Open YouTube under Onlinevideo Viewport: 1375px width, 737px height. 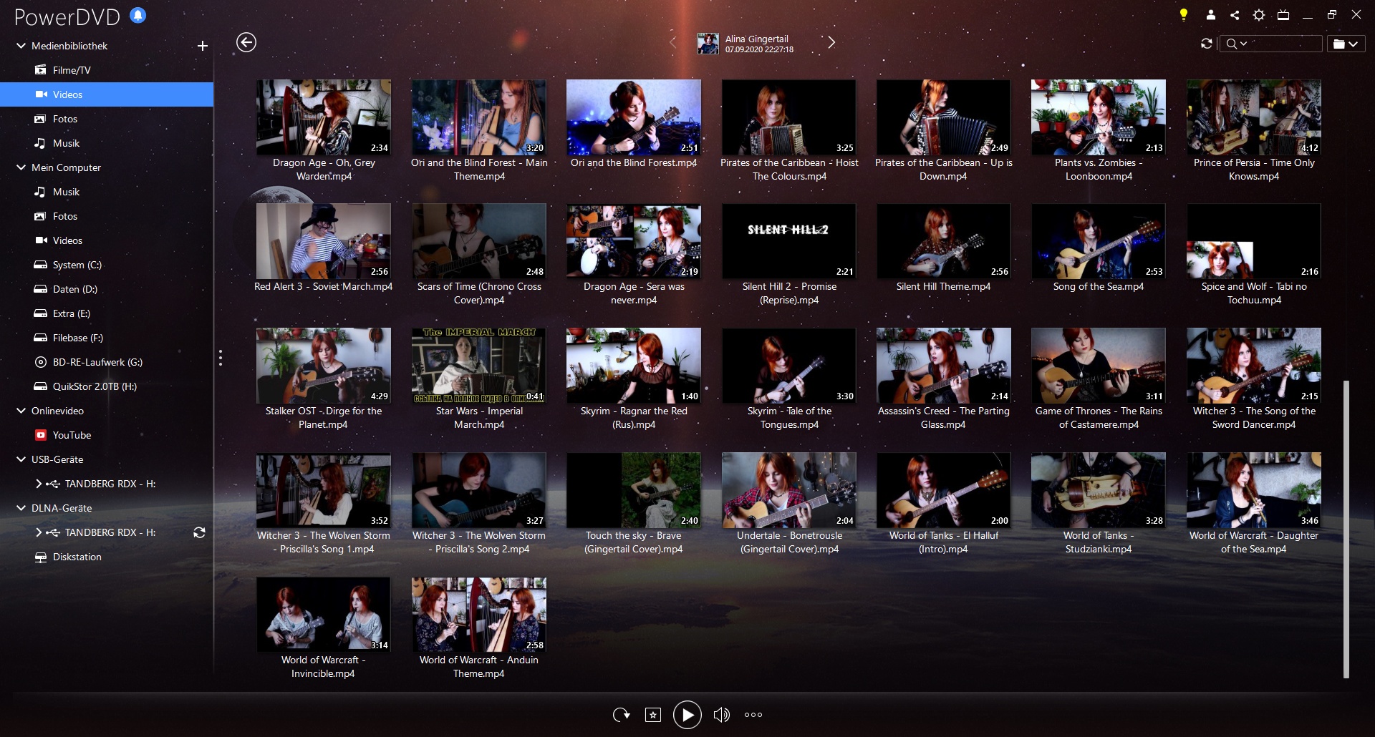click(72, 435)
